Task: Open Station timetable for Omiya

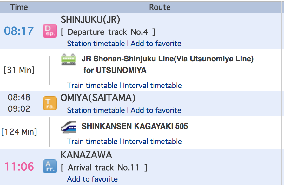Action: click(x=96, y=110)
